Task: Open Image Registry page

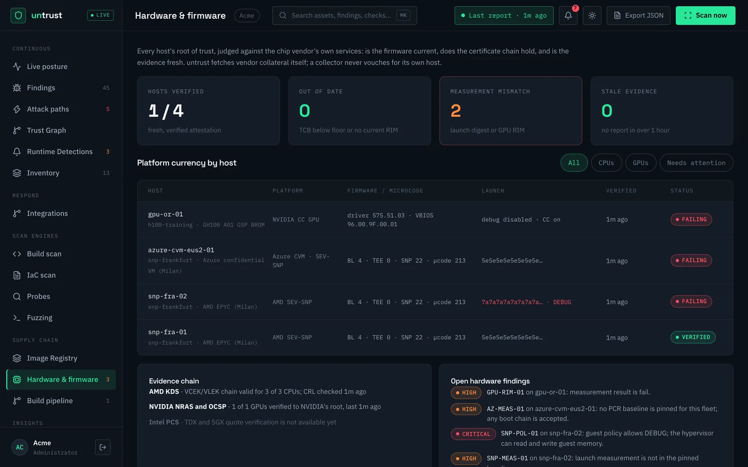Action: click(61, 358)
